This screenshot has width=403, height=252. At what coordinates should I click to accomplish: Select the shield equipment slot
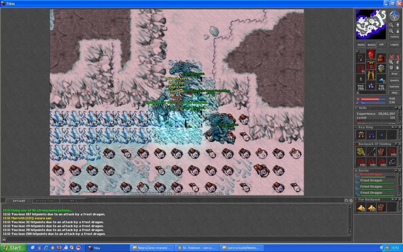(381, 69)
